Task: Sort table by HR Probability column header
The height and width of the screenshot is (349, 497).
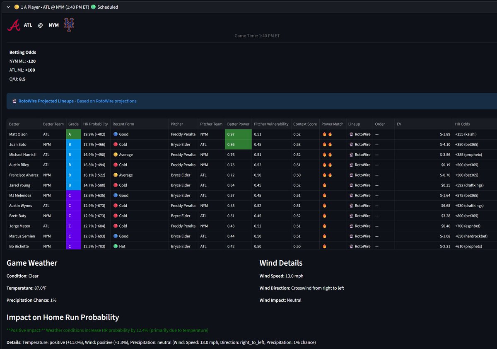Action: click(x=95, y=124)
